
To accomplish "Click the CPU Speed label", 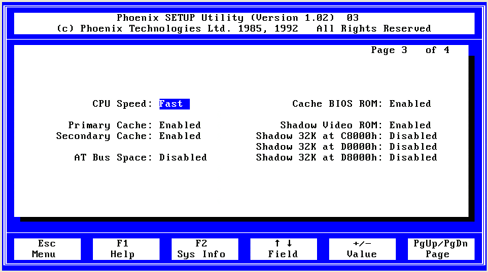I will [123, 103].
